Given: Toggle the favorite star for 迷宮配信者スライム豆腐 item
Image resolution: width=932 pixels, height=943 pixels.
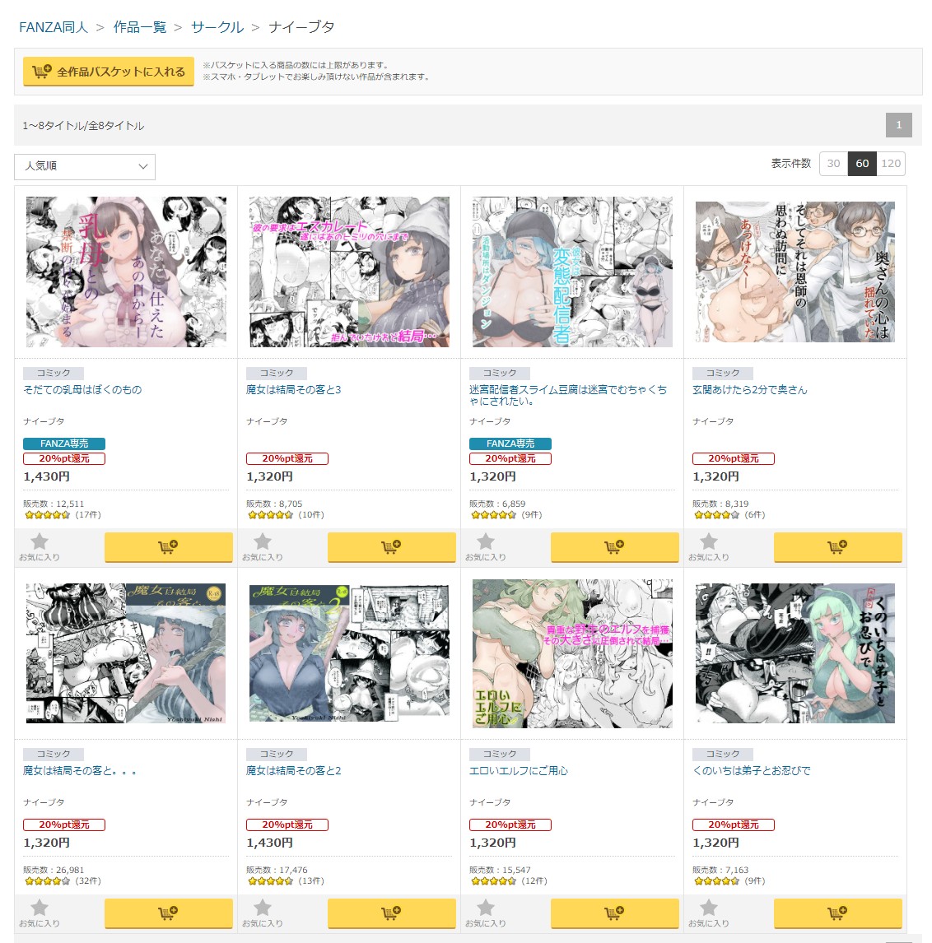Looking at the screenshot, I should (x=486, y=546).
